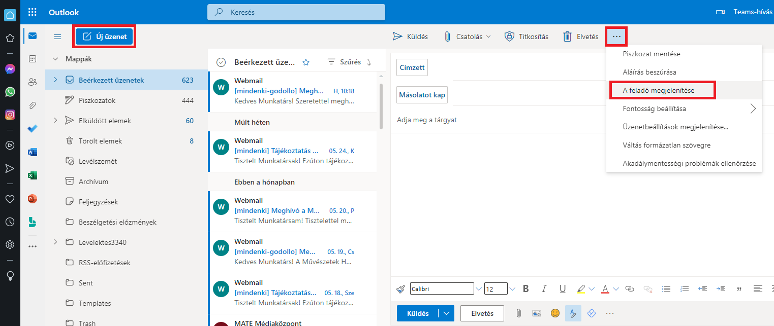Choose 'Piszkozat mentése' from the menu
Image resolution: width=774 pixels, height=326 pixels.
652,54
